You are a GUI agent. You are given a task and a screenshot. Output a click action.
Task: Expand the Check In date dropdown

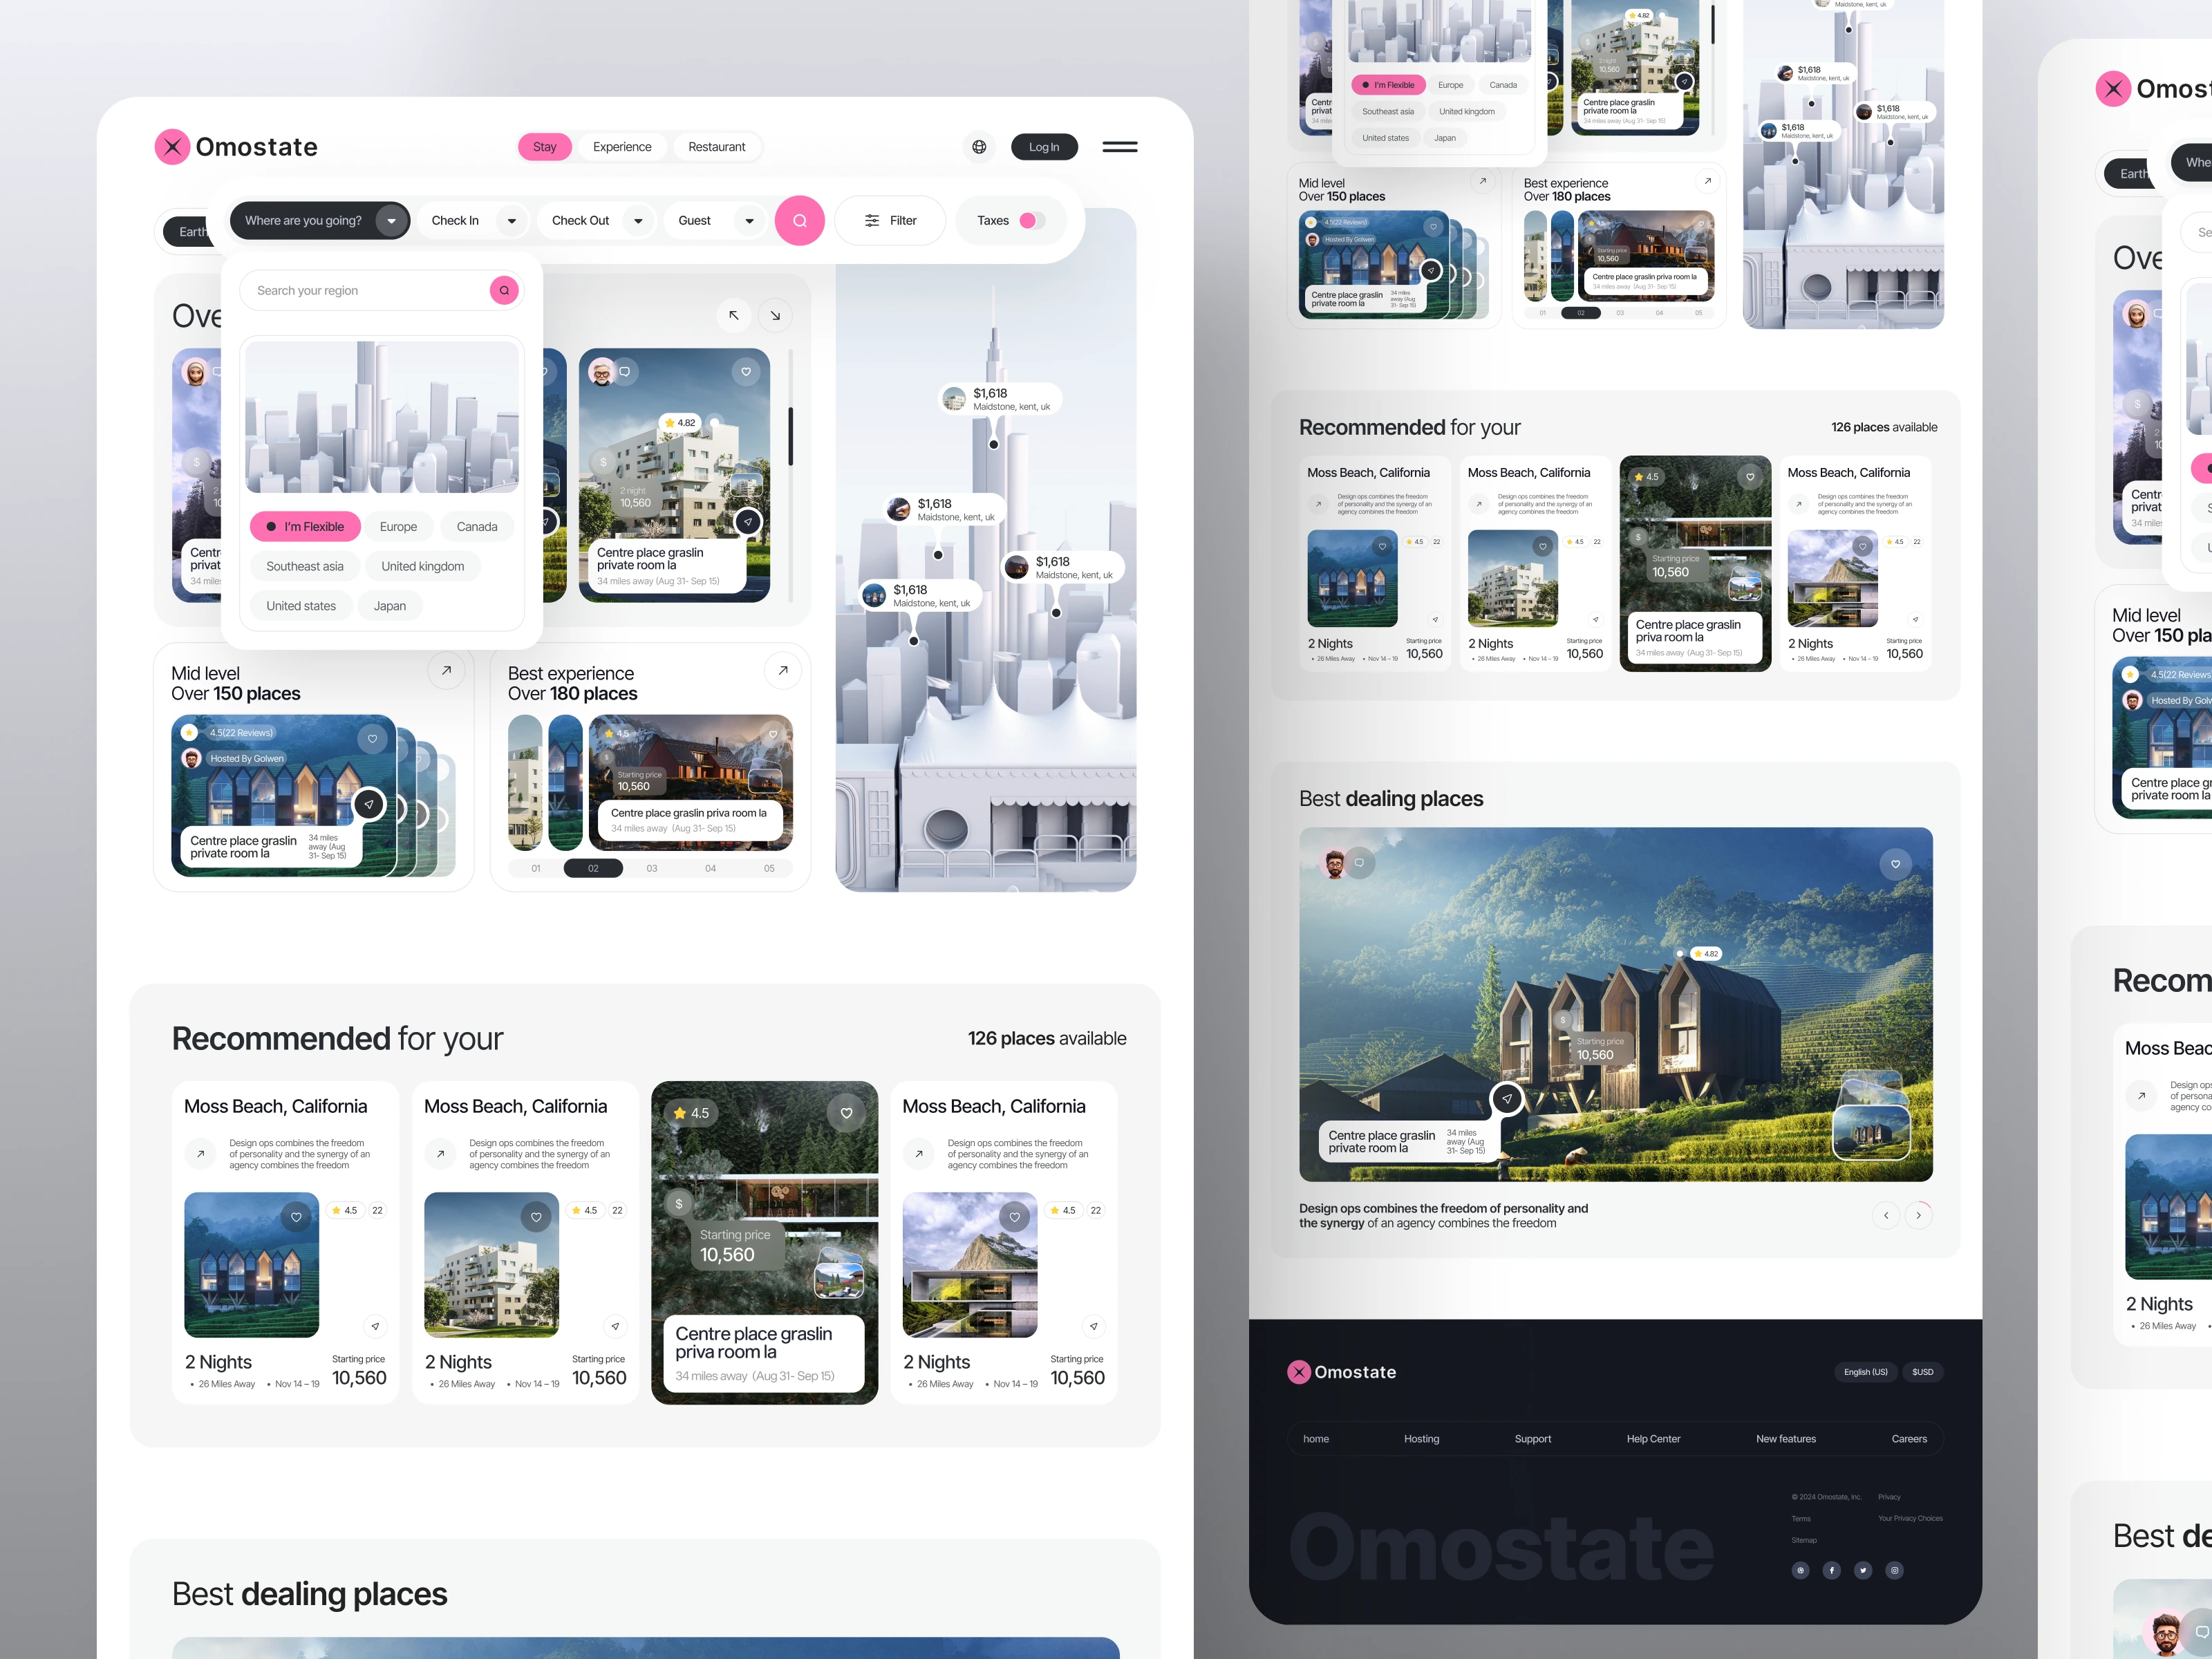pos(510,220)
